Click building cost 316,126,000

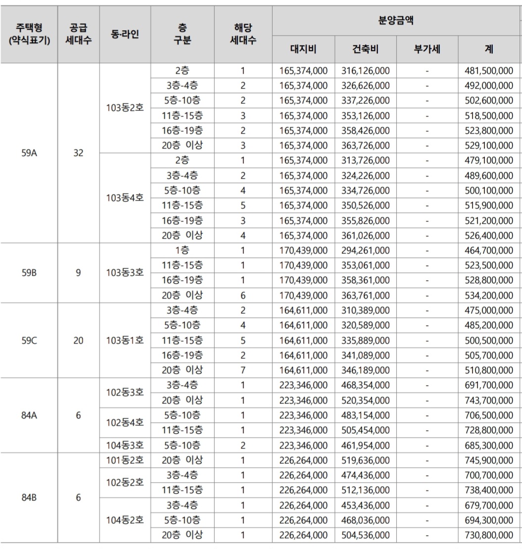366,71
